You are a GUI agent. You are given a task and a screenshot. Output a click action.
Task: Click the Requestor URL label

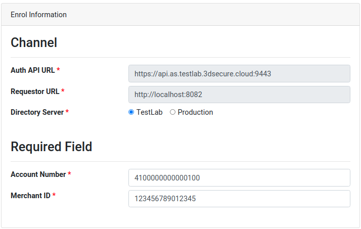point(35,91)
